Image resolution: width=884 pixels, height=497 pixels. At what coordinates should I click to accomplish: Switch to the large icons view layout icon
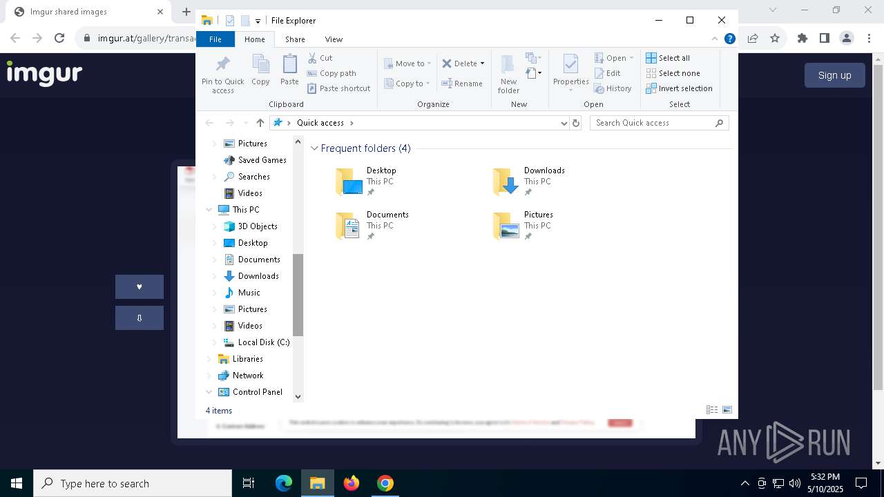tap(727, 410)
